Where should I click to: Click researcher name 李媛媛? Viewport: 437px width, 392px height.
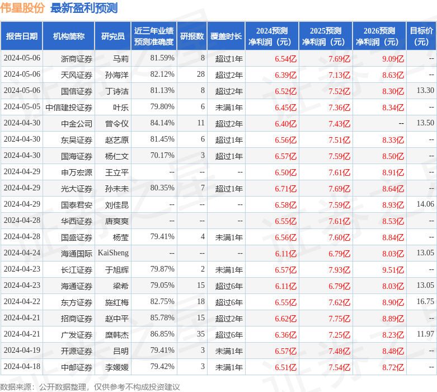(117, 367)
